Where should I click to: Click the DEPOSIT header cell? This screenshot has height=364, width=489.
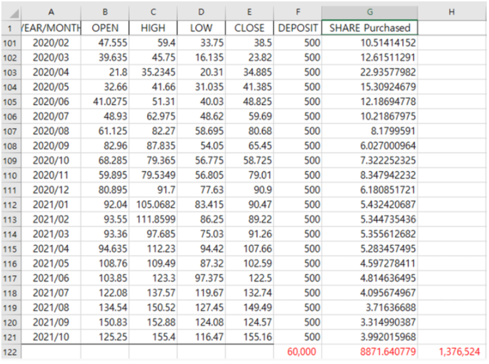coord(298,28)
